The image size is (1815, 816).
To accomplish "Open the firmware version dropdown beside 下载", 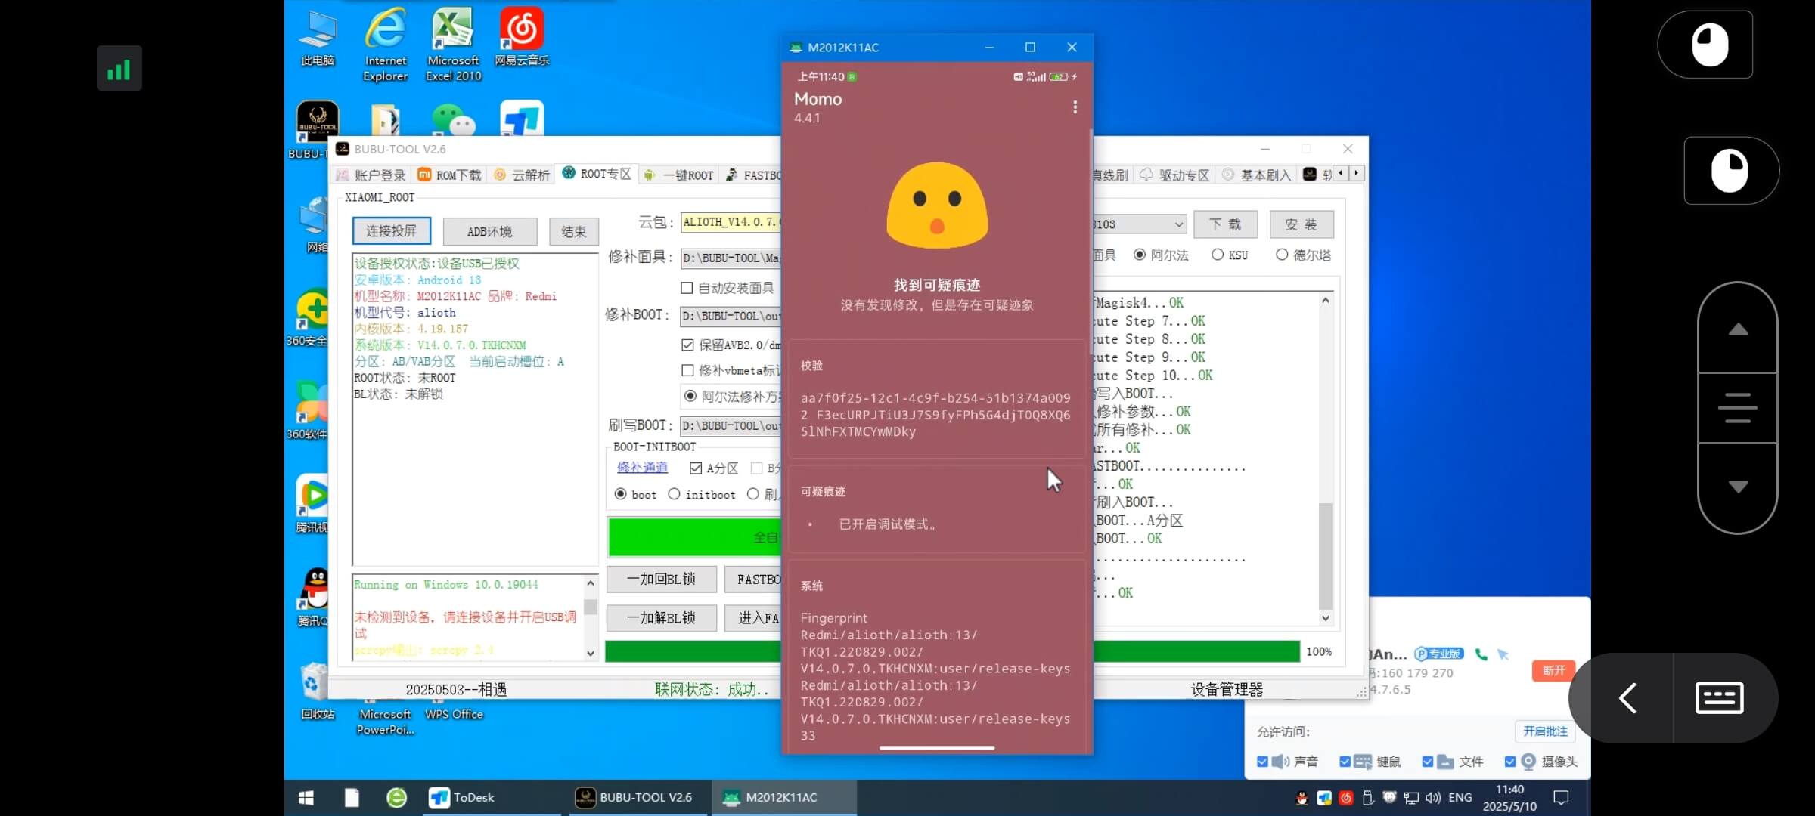I will pos(1178,224).
